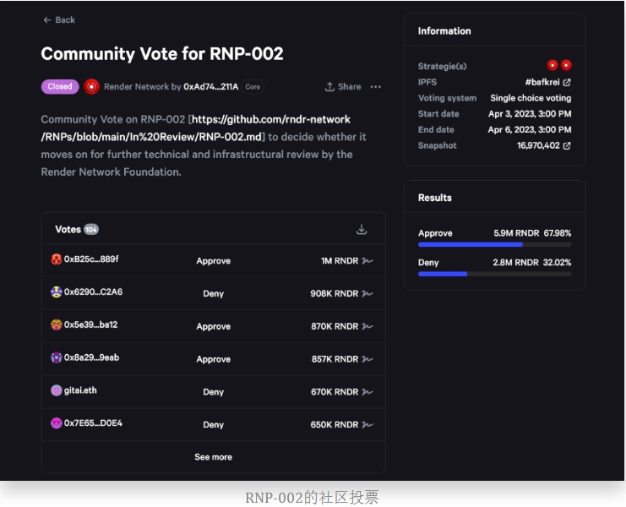
Task: Open author address 0xAd74...211A
Action: pos(211,87)
